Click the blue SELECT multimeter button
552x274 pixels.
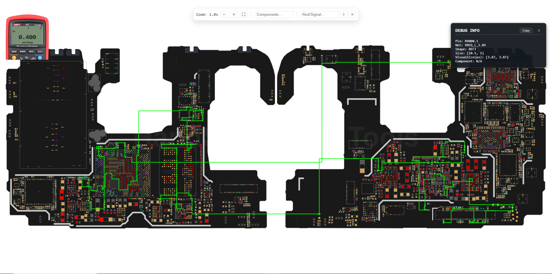(40, 58)
